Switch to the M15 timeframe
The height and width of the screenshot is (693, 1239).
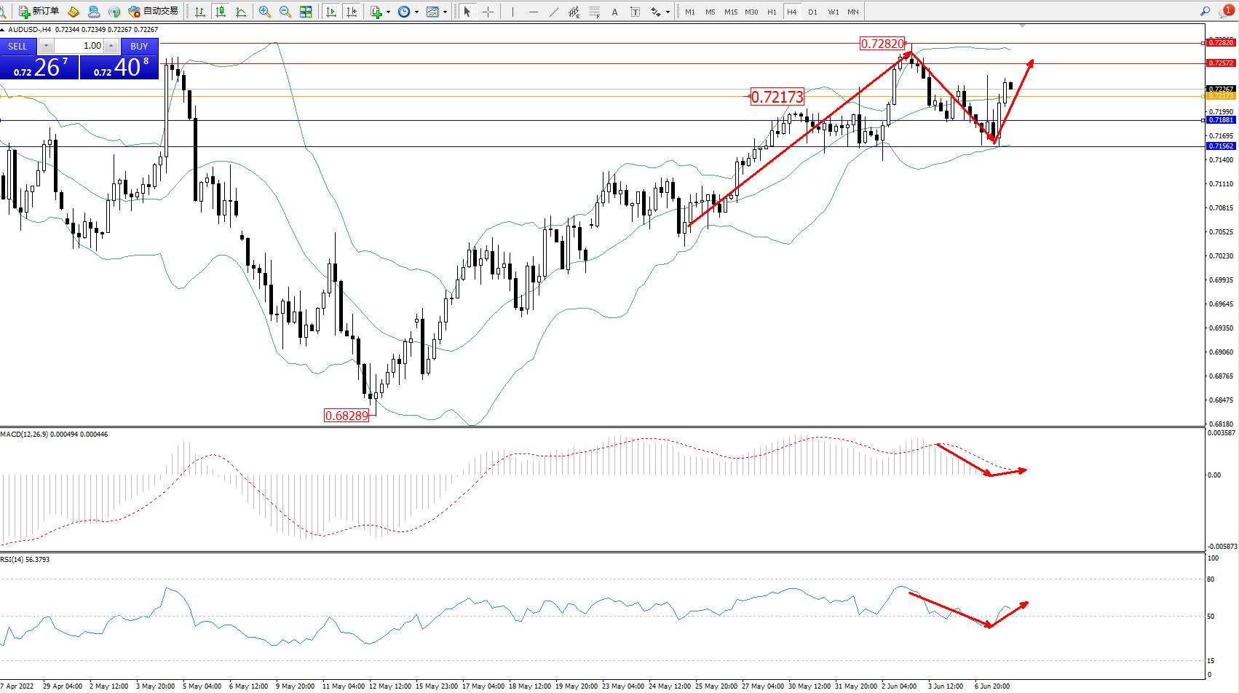tap(731, 12)
